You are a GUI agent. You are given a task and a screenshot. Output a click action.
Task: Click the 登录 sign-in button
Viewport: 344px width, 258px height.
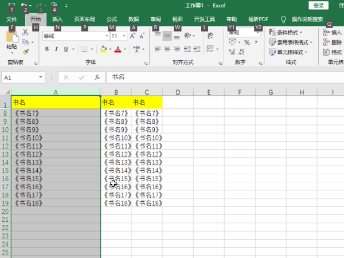tap(319, 5)
